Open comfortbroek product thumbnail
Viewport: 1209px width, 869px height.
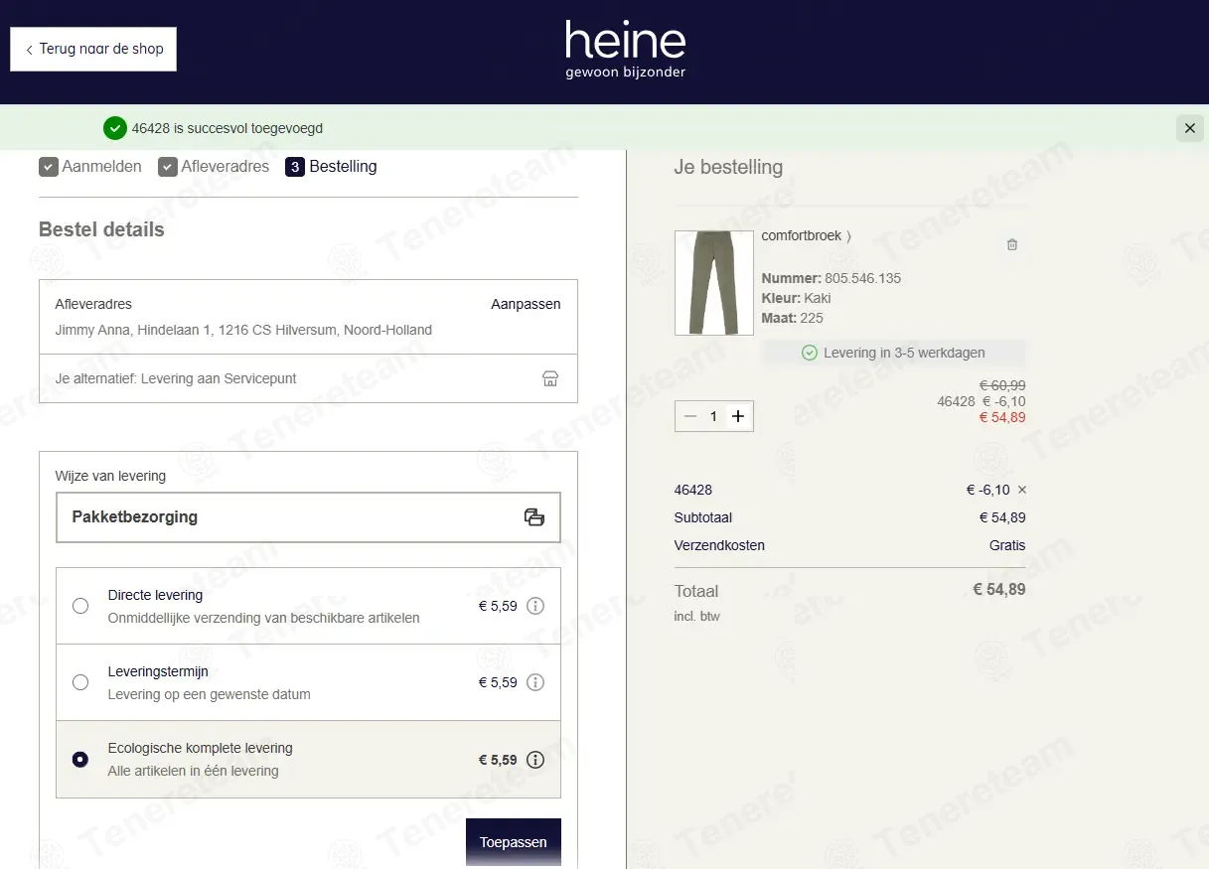(x=714, y=283)
